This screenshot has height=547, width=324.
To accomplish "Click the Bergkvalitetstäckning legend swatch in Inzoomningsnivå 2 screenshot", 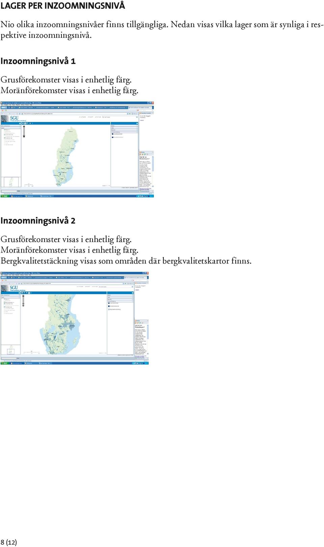I will pyautogui.click(x=109, y=309).
